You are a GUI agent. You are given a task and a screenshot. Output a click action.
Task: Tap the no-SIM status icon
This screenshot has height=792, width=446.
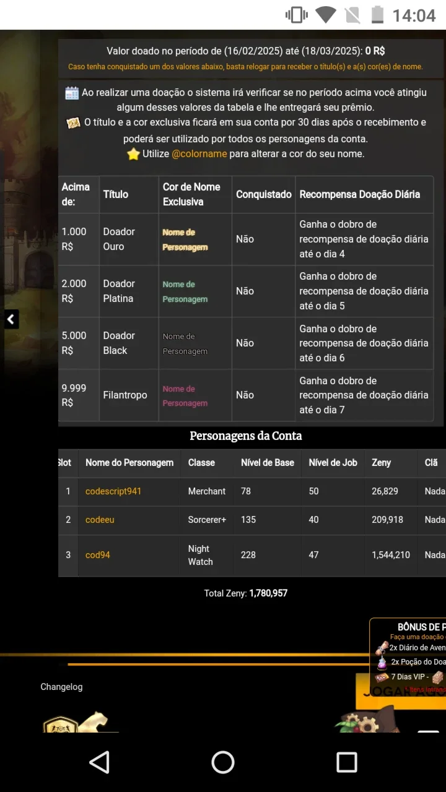pyautogui.click(x=352, y=15)
